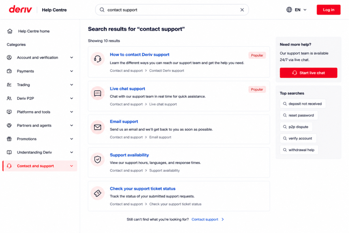Click the chat bubble icon on Live chat support card

97,93
